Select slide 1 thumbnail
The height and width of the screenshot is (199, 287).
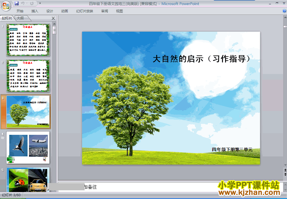[x=28, y=40]
